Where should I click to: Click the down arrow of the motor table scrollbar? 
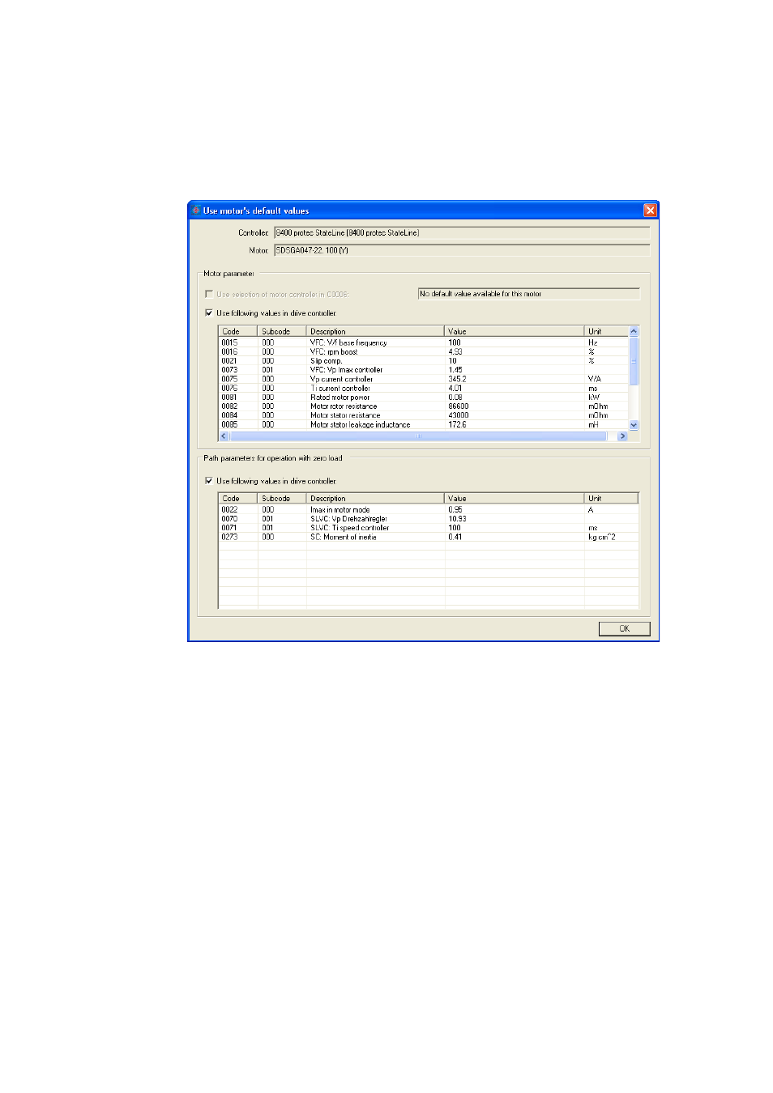pyautogui.click(x=634, y=425)
